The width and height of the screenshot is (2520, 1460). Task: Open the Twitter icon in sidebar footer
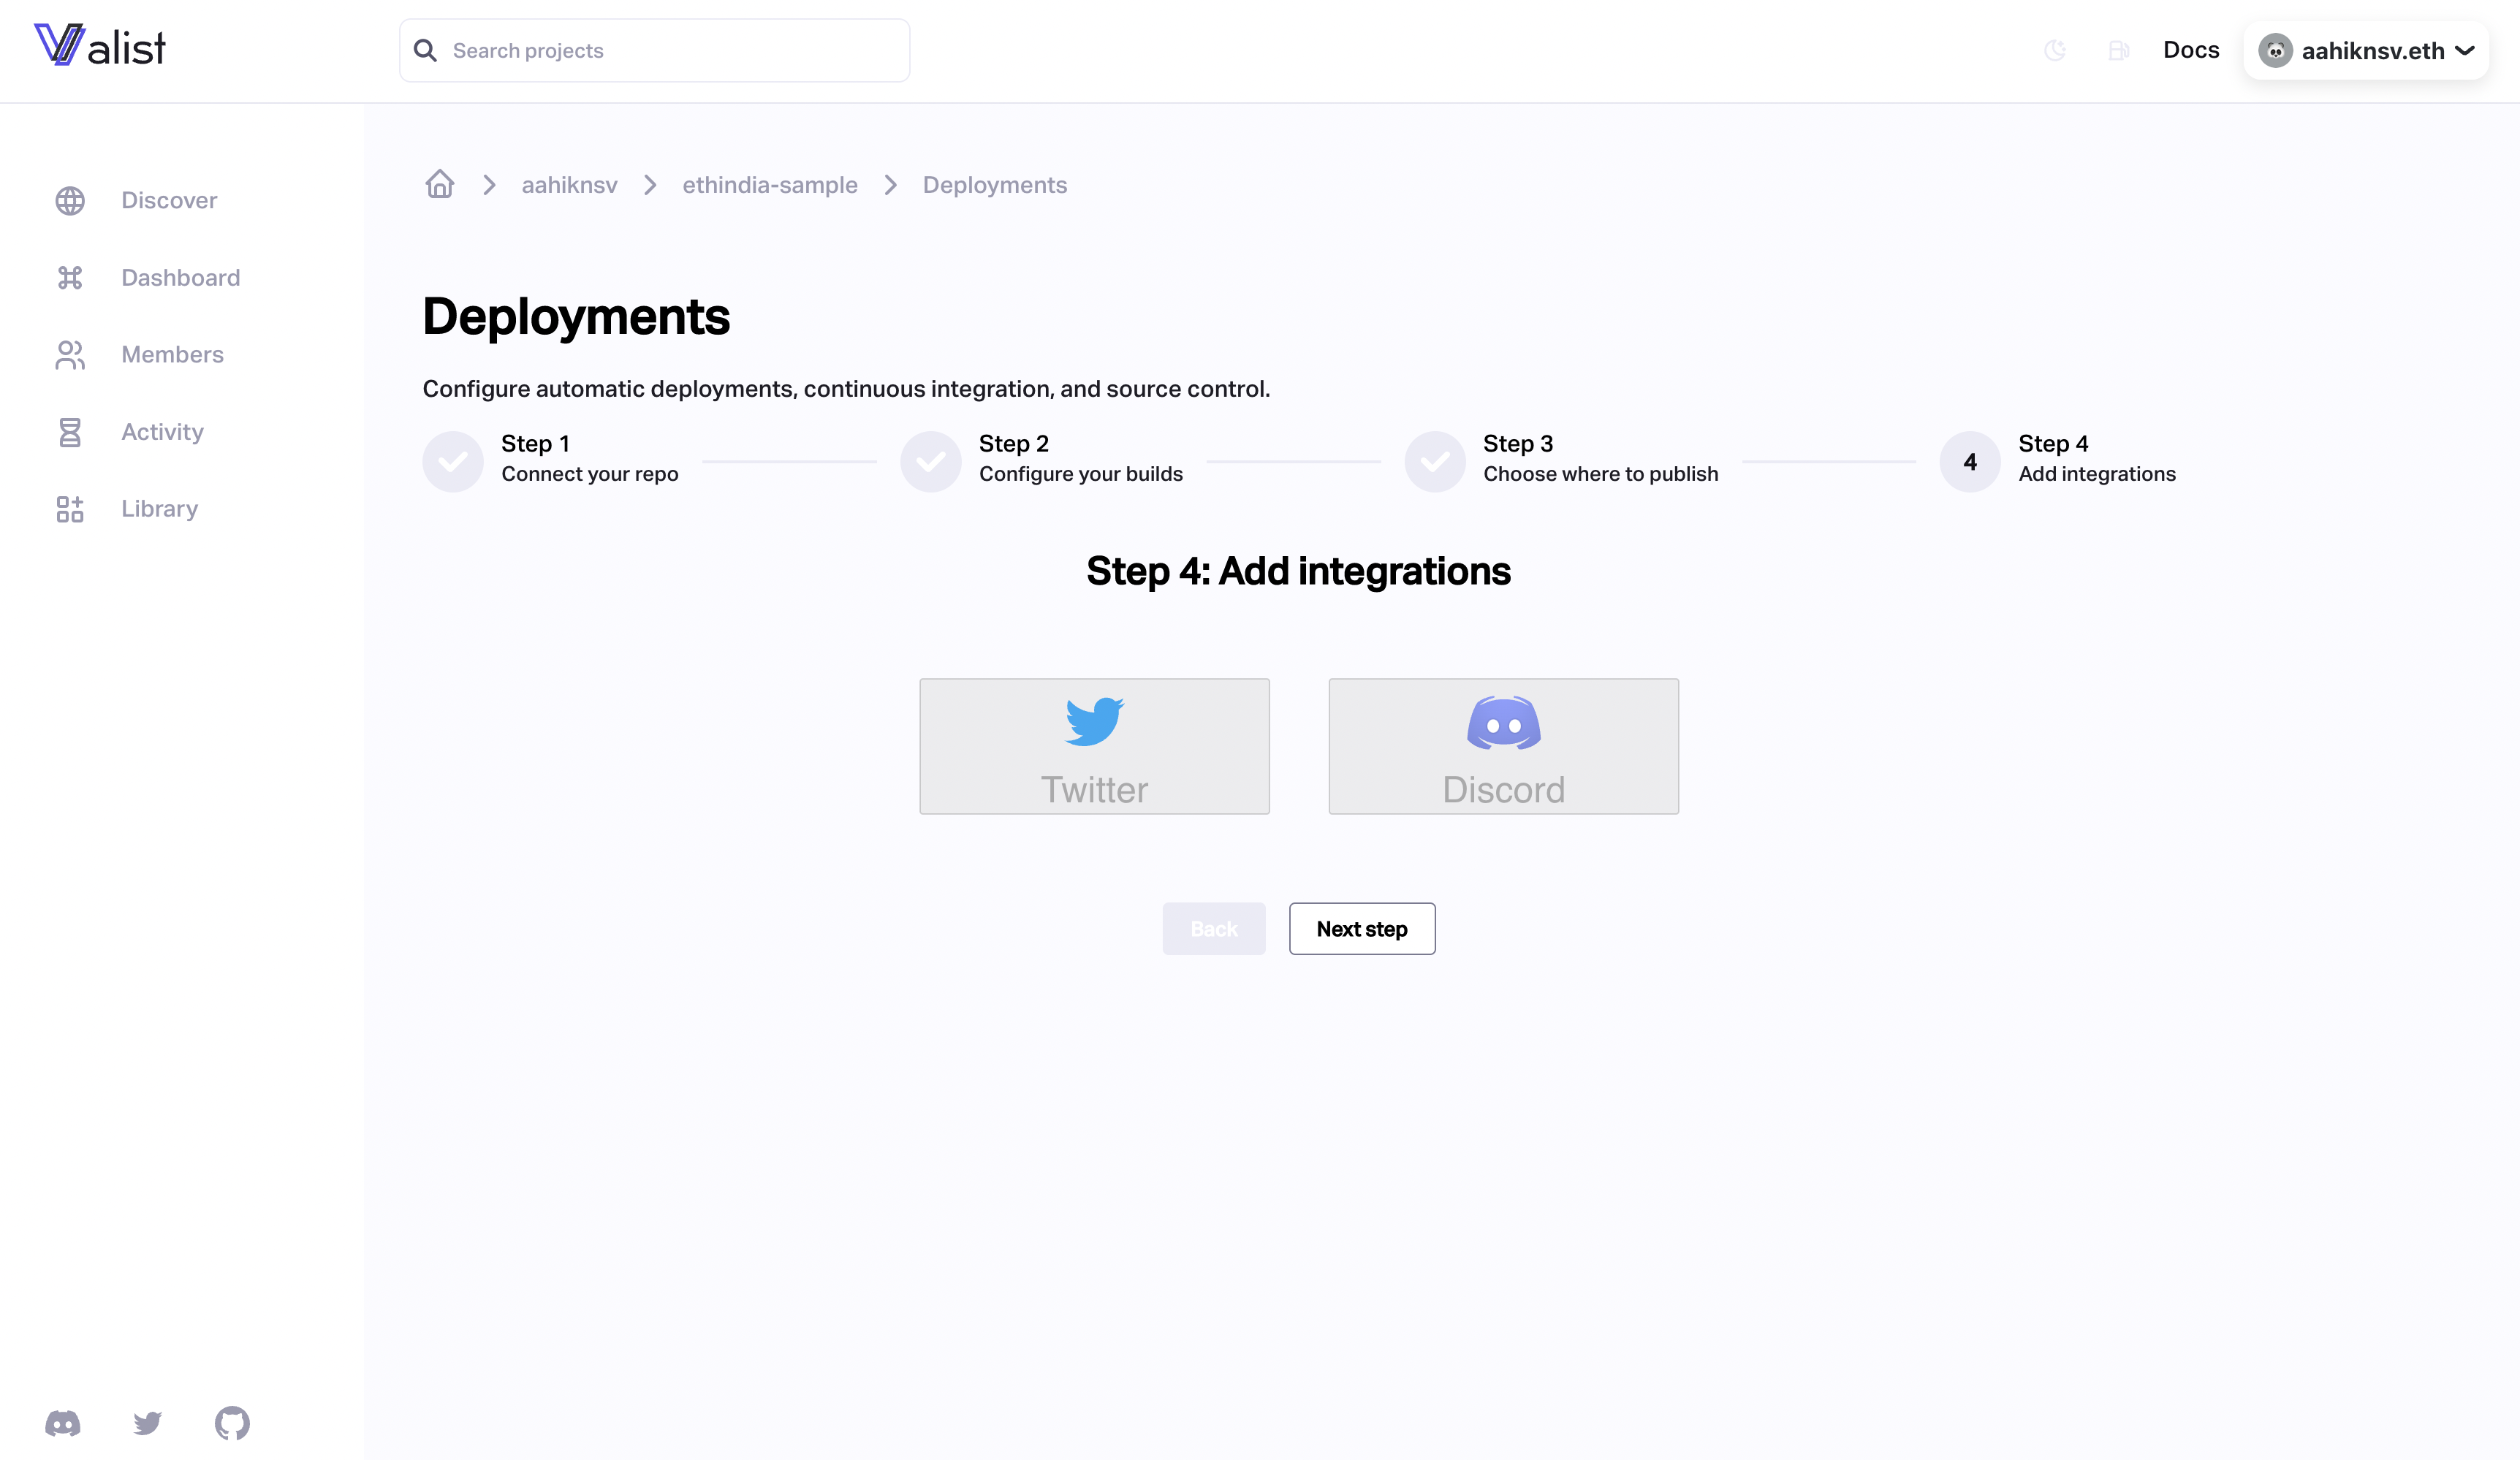point(148,1422)
